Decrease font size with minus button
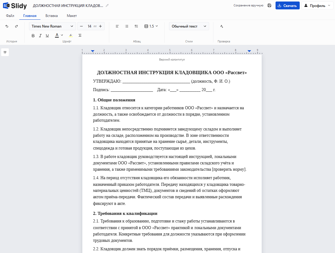The image size is (335, 253). 81,26
